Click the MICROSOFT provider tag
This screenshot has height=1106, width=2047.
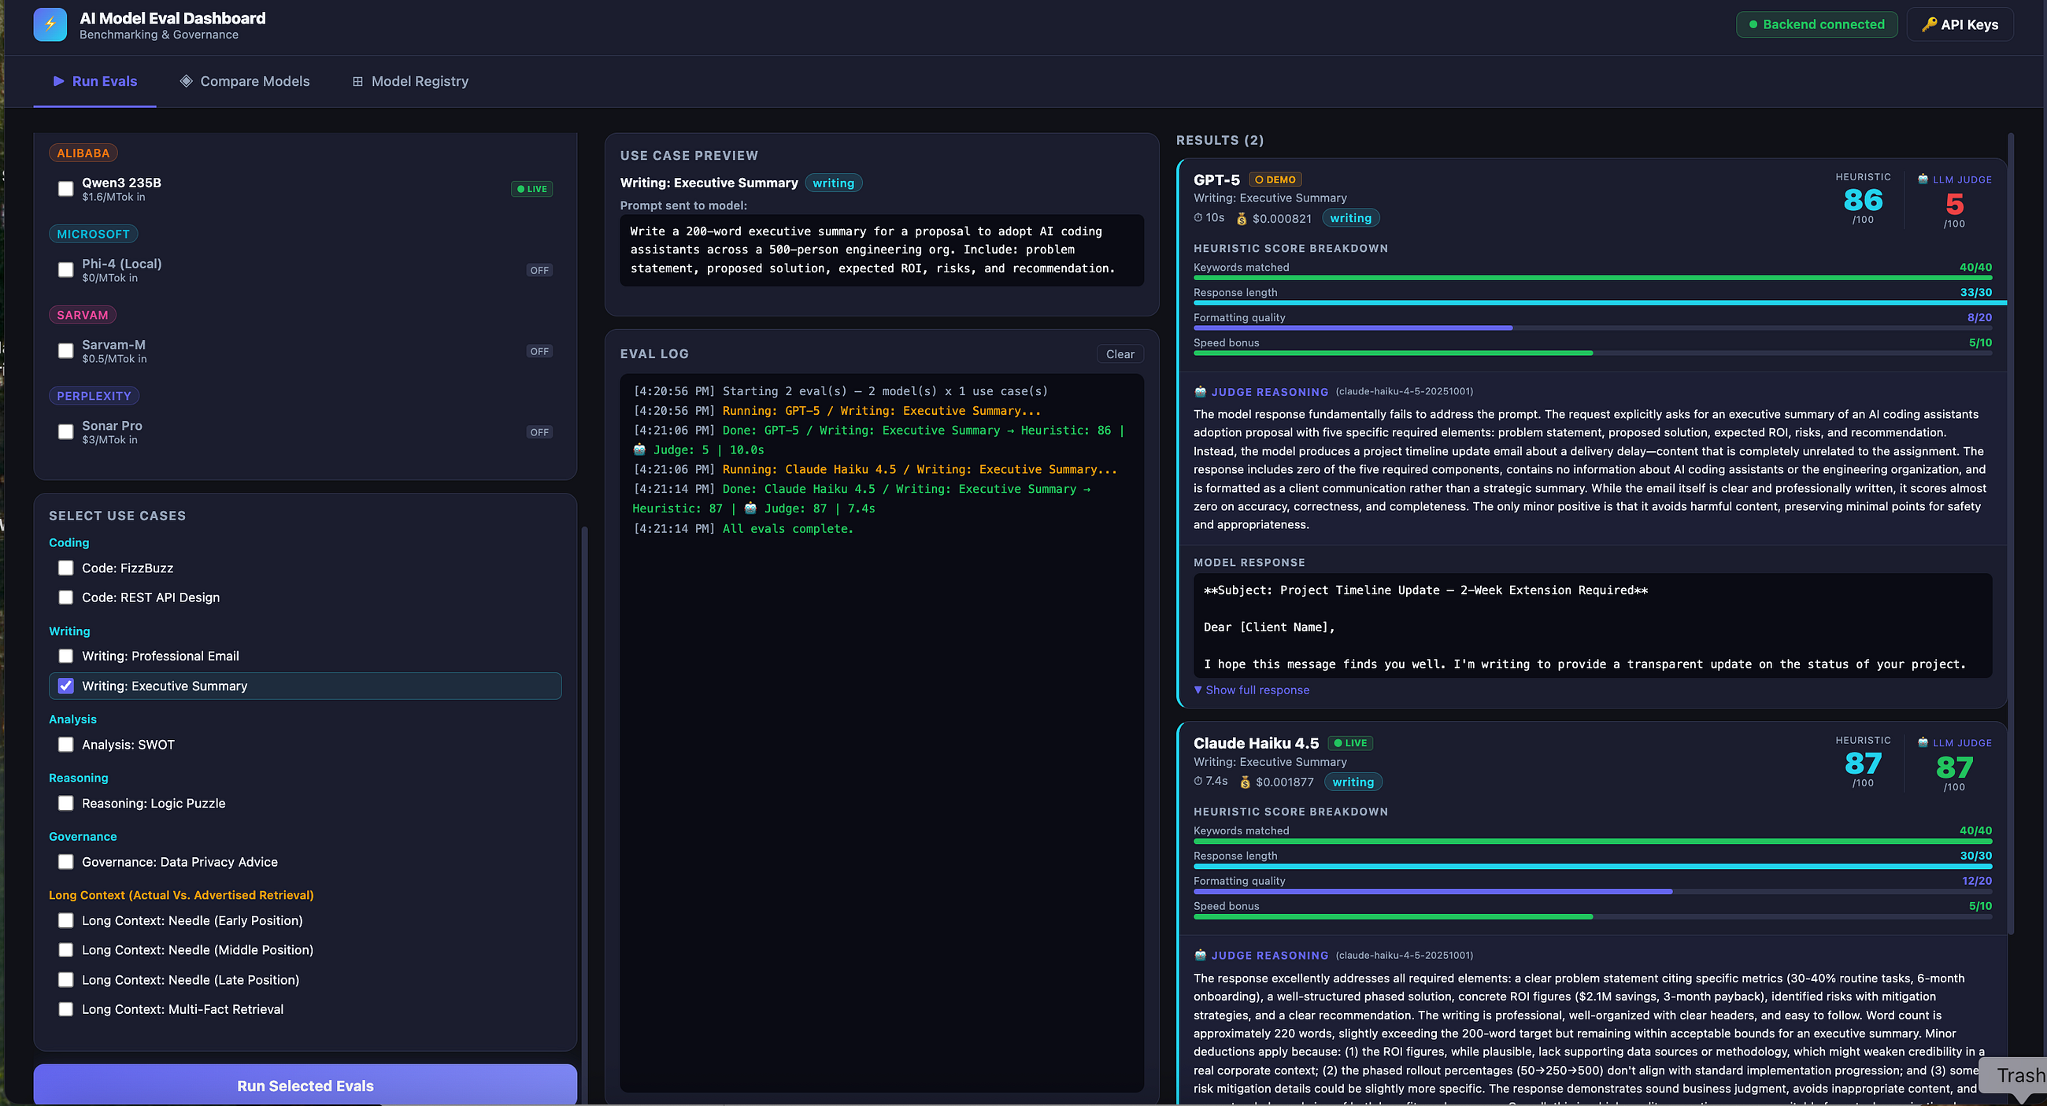pos(93,234)
